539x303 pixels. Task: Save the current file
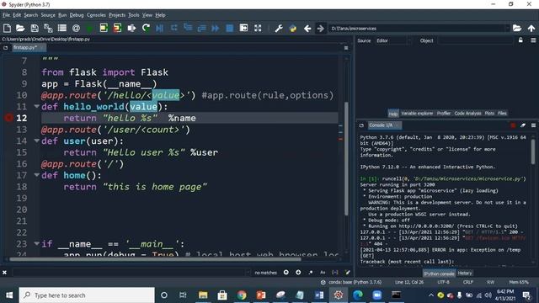(35, 28)
